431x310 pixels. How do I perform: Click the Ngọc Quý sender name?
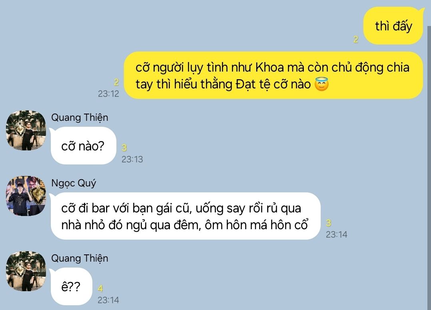[74, 183]
